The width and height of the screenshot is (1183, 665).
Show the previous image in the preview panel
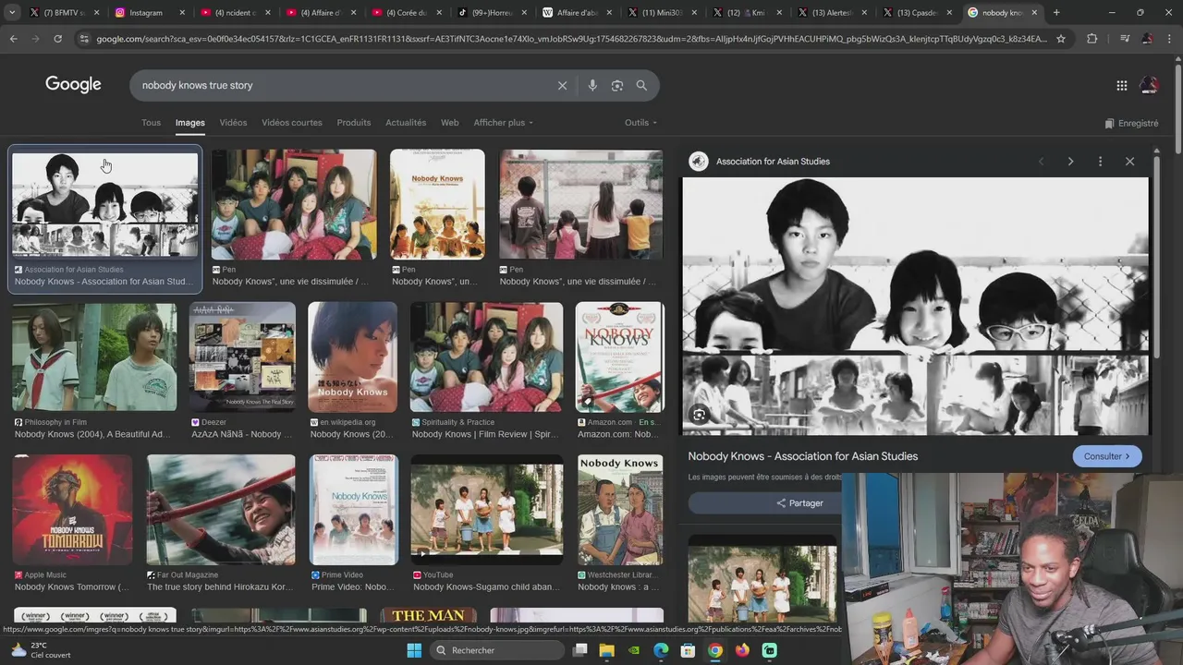tap(1041, 162)
